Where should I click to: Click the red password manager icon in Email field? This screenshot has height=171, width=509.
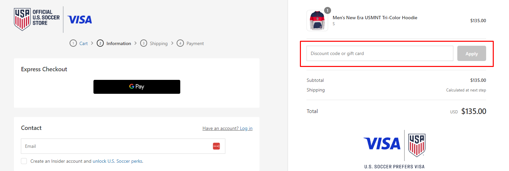[x=216, y=146]
